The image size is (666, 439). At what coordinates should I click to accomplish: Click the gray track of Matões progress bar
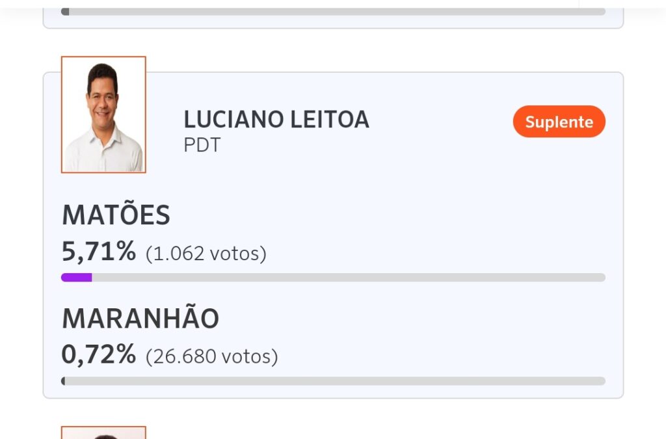pos(348,278)
